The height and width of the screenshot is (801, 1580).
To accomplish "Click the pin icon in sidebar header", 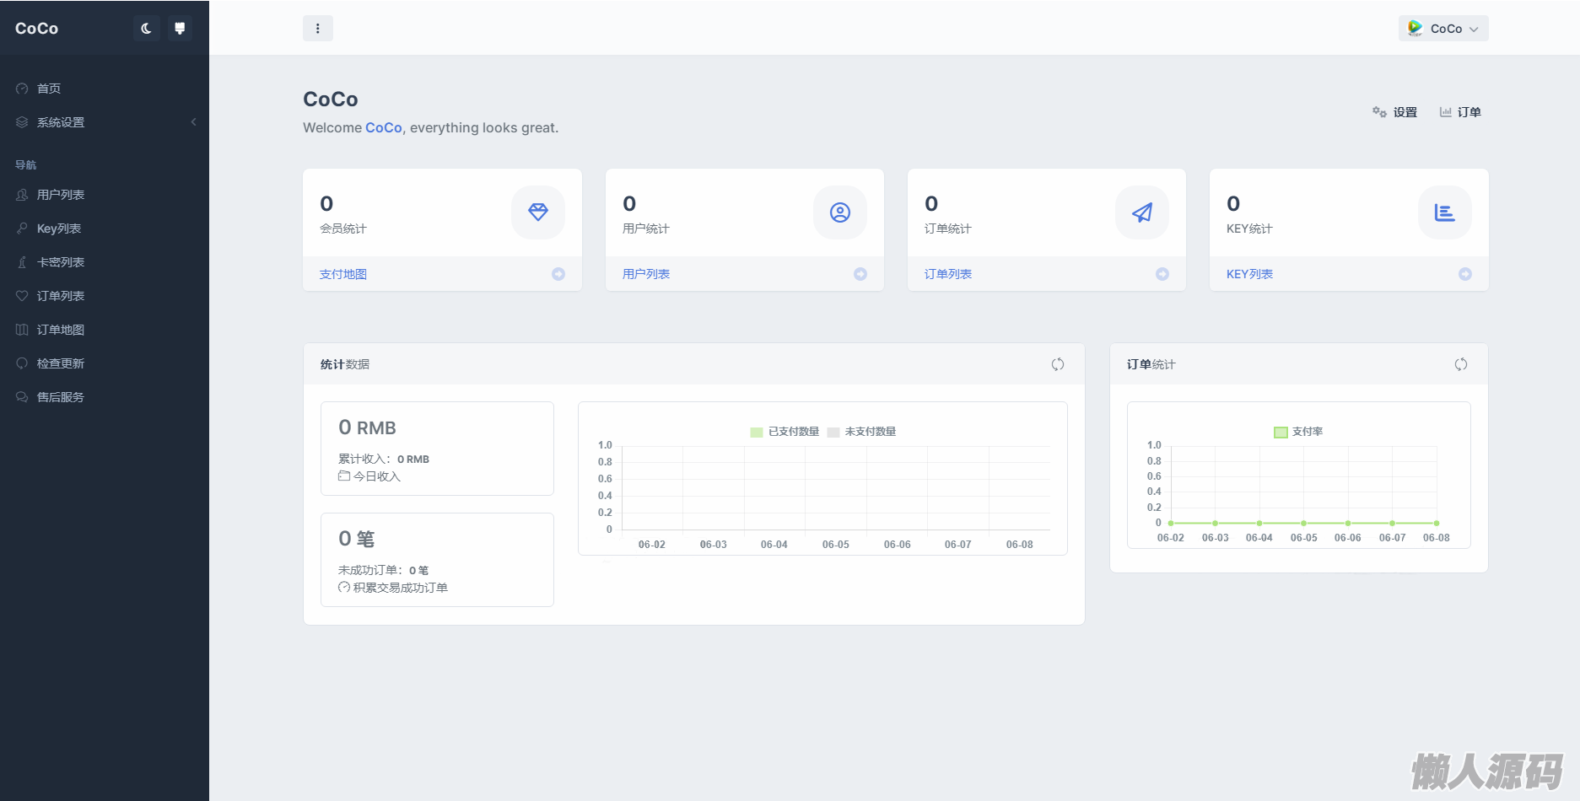I will (x=180, y=29).
